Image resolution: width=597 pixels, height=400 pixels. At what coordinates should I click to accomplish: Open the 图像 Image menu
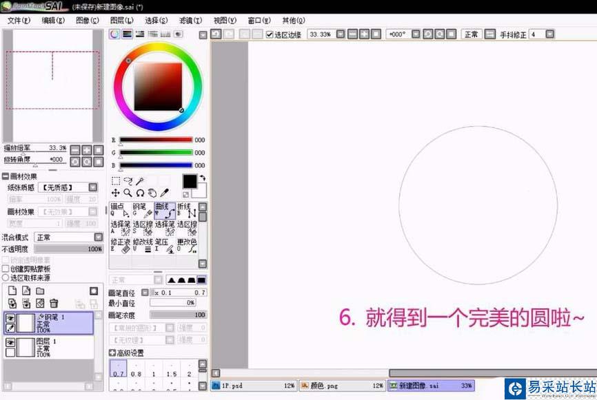point(87,20)
